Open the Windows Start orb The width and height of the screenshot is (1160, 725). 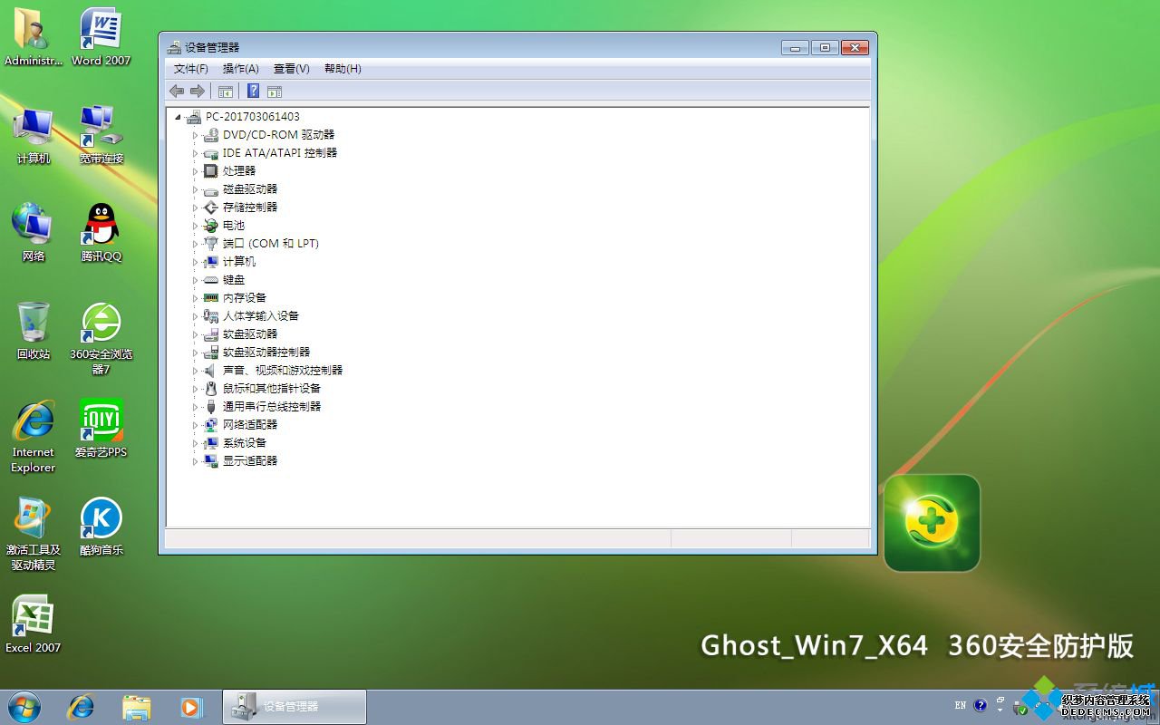click(x=24, y=707)
